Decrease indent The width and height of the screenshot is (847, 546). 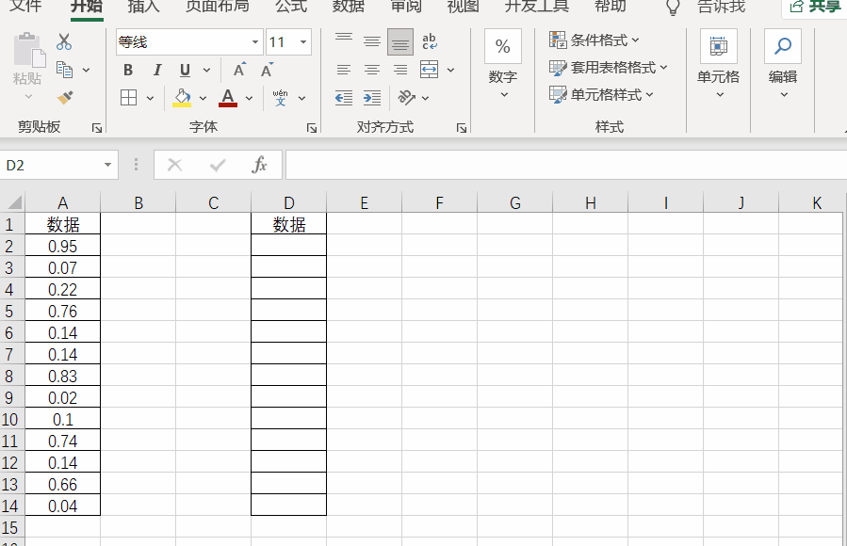click(344, 98)
